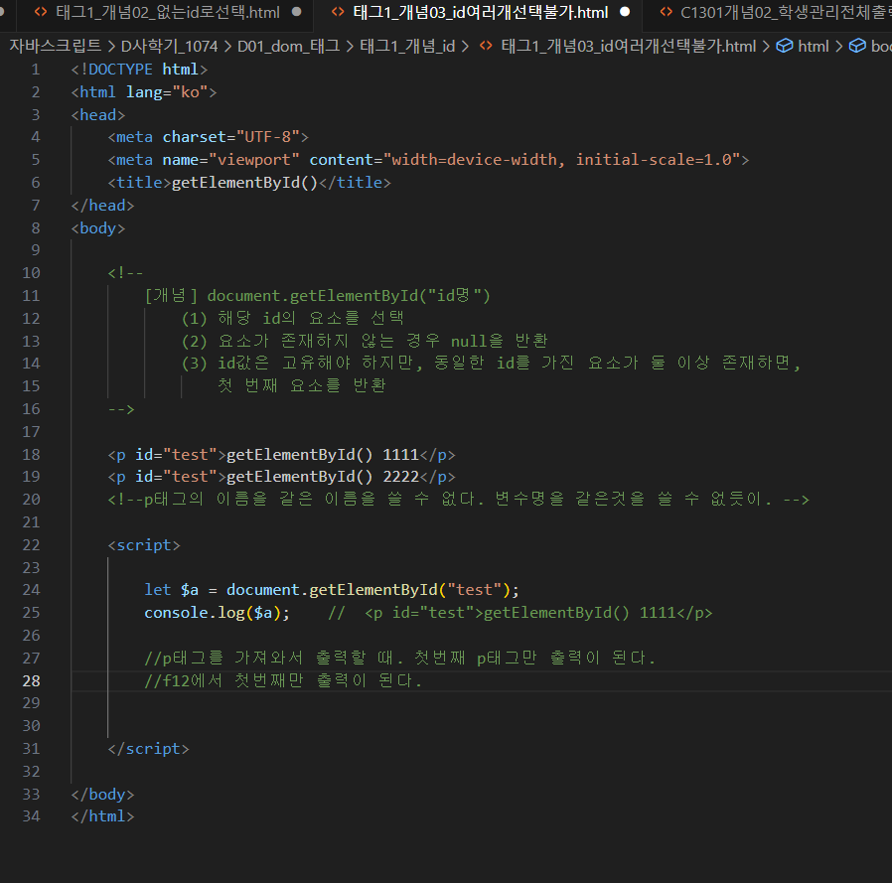Click comment line (3) id값은 고유해야 하지만
The height and width of the screenshot is (883, 892).
tap(491, 363)
